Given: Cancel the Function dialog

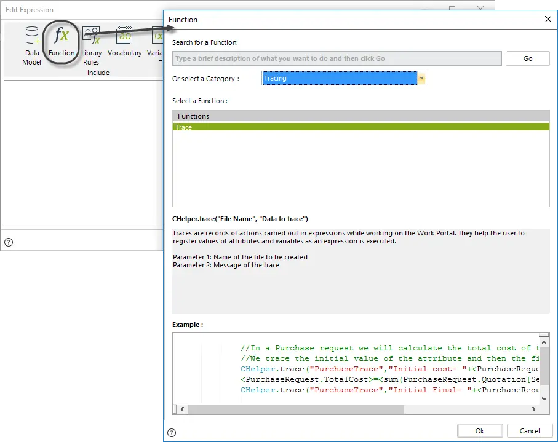Looking at the screenshot, I should click(x=530, y=430).
